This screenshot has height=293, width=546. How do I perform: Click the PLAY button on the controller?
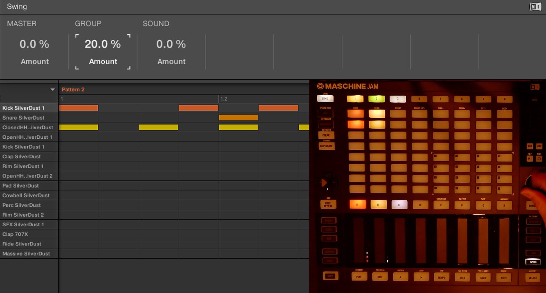pos(359,276)
